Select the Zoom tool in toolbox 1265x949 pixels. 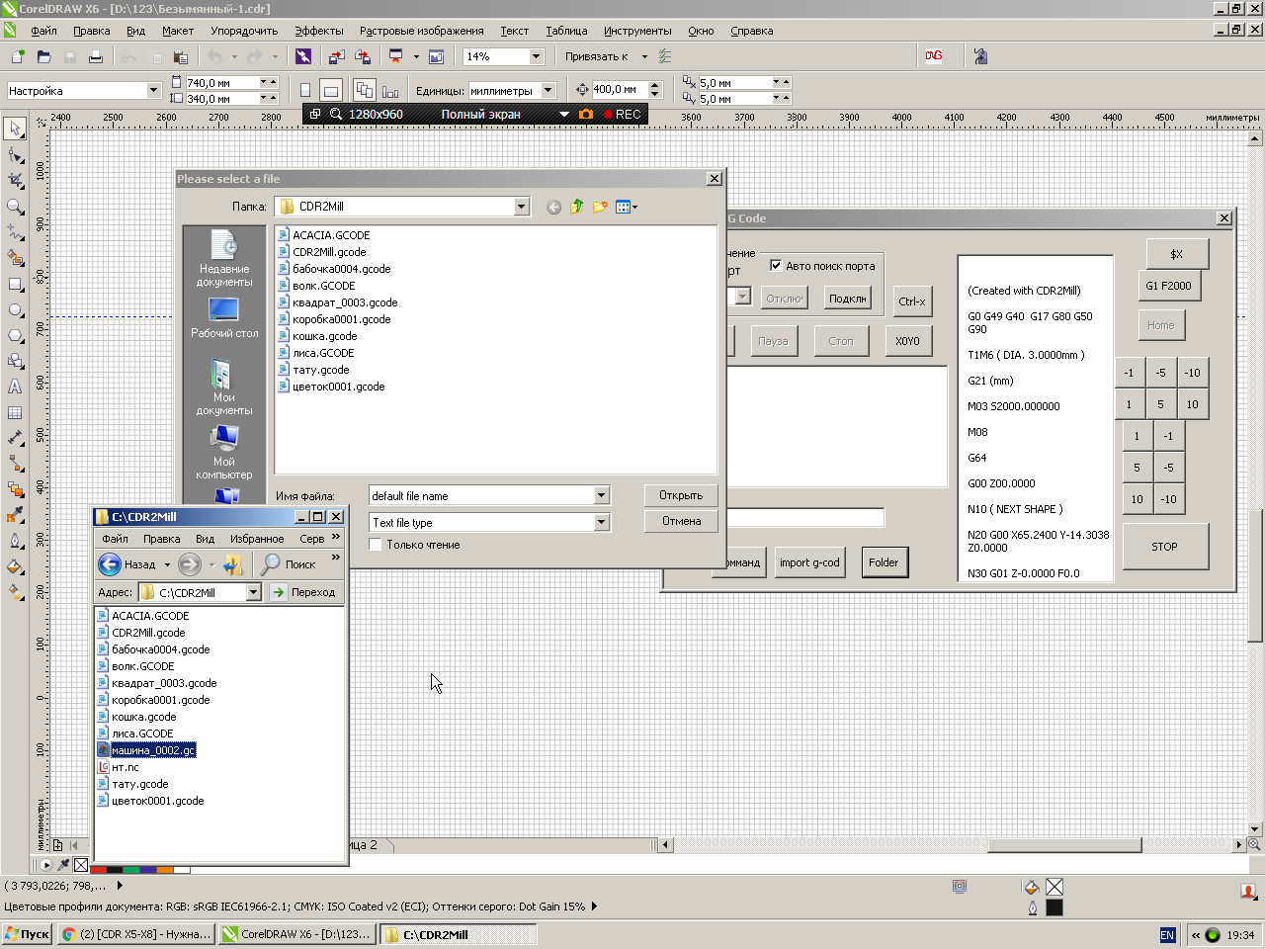tap(15, 207)
